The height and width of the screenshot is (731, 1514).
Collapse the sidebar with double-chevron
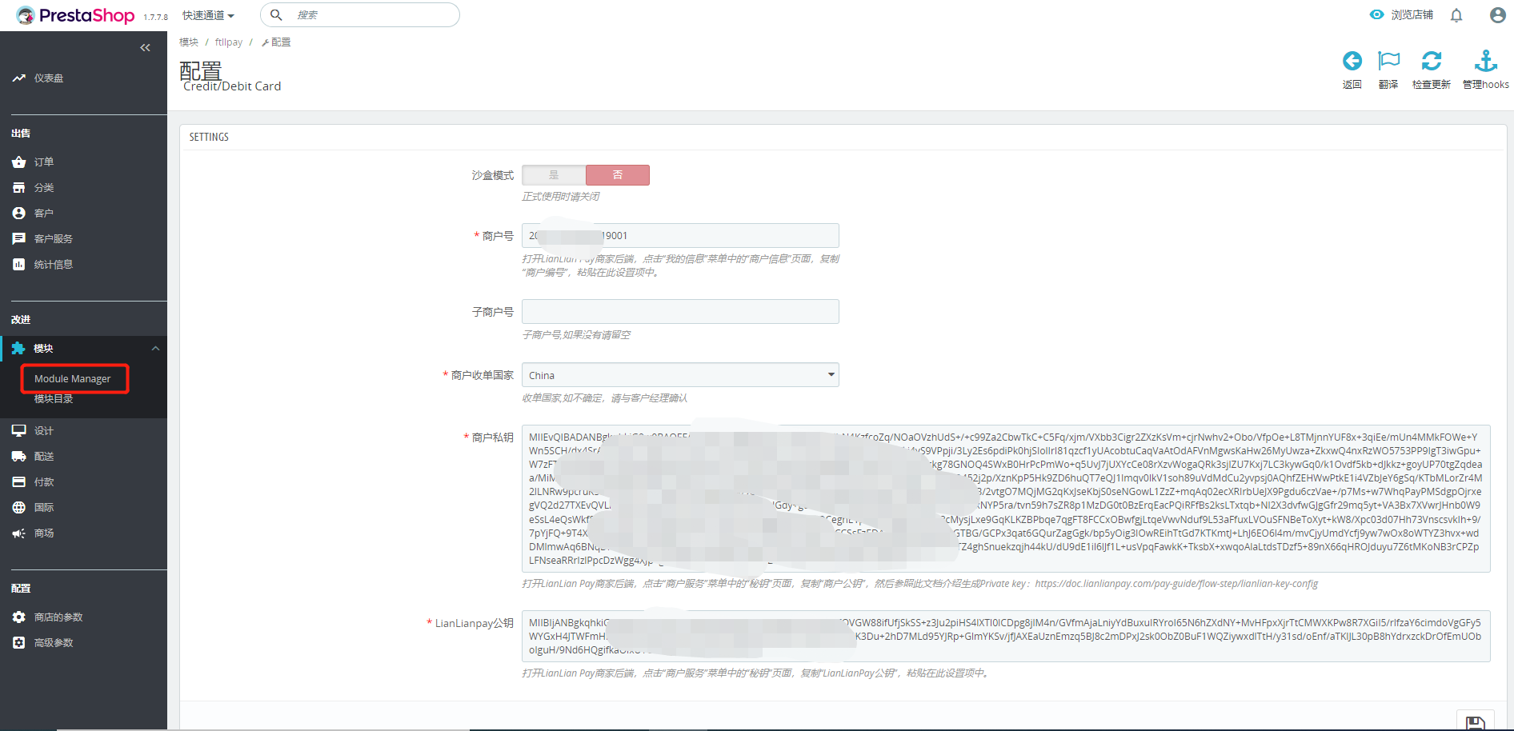pyautogui.click(x=145, y=48)
